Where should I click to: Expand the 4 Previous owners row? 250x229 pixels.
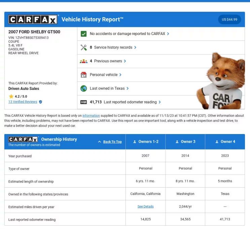point(108,61)
